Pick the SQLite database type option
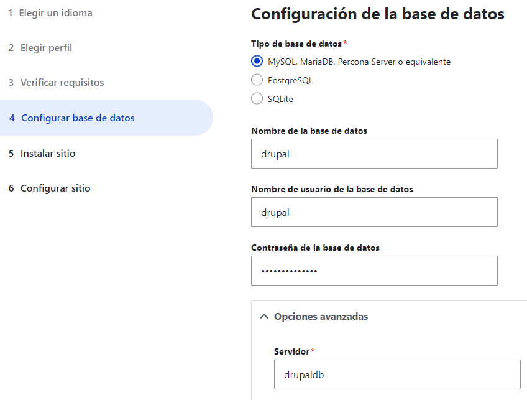 click(x=257, y=99)
